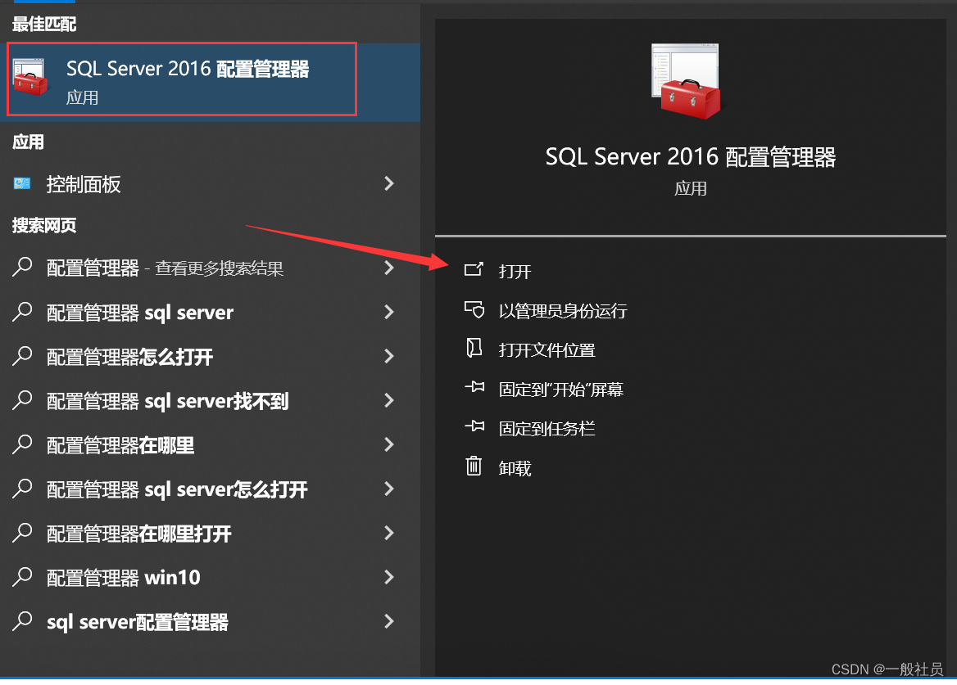Image resolution: width=957 pixels, height=685 pixels.
Task: Click the 控制面板 icon
Action: [22, 183]
